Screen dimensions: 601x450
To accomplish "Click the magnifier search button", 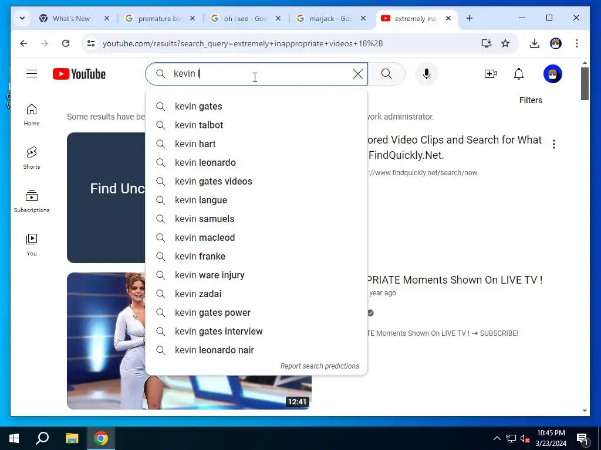I will (387, 74).
